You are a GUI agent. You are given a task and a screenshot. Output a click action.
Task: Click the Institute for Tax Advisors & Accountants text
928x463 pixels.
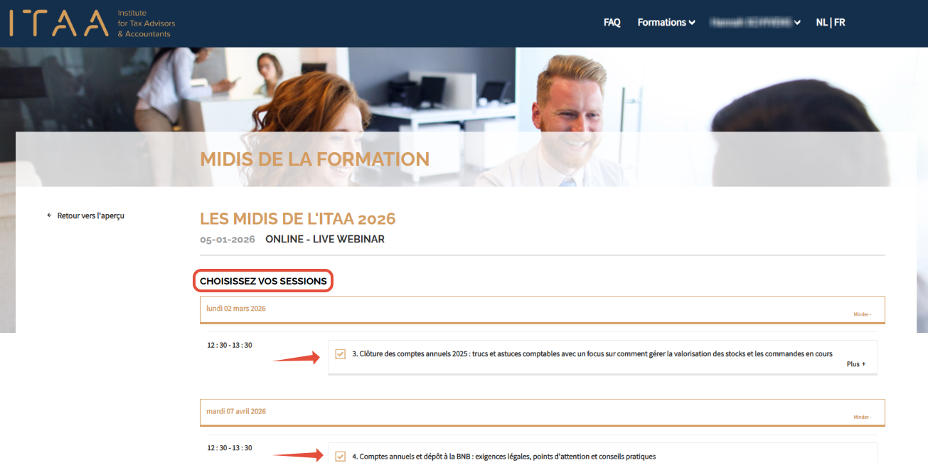pos(146,23)
